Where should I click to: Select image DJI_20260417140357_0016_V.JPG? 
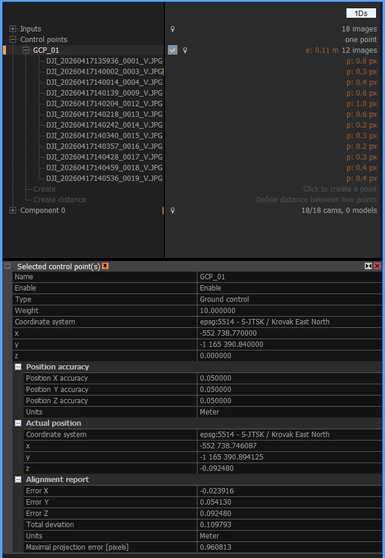(104, 146)
